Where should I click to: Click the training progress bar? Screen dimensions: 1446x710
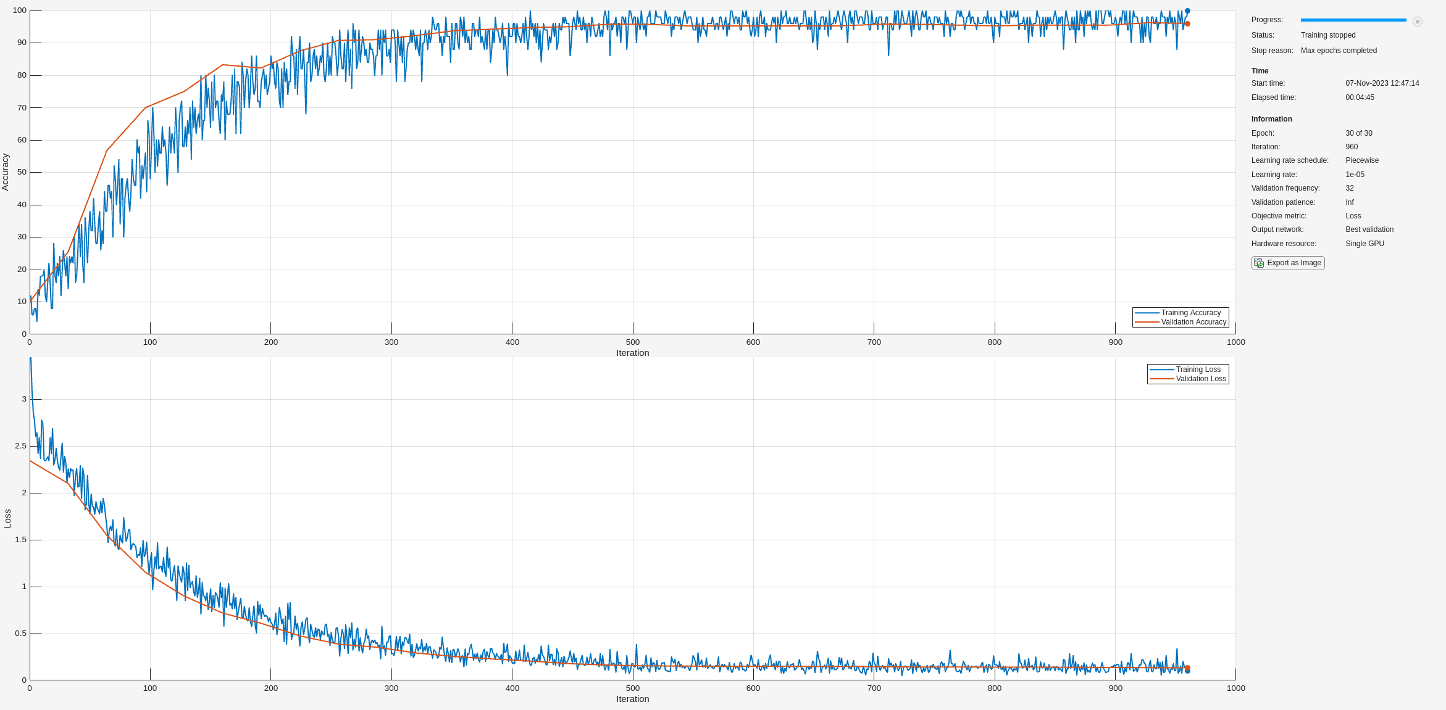point(1353,20)
